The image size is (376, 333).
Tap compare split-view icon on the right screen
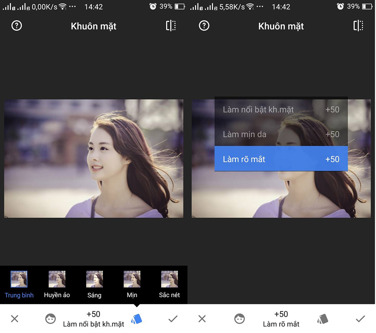click(x=358, y=26)
